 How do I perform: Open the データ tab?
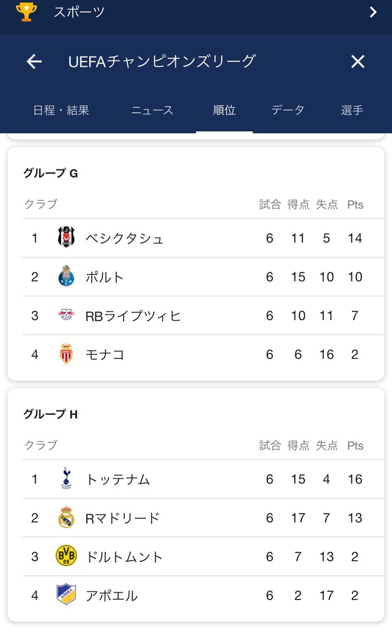point(288,110)
